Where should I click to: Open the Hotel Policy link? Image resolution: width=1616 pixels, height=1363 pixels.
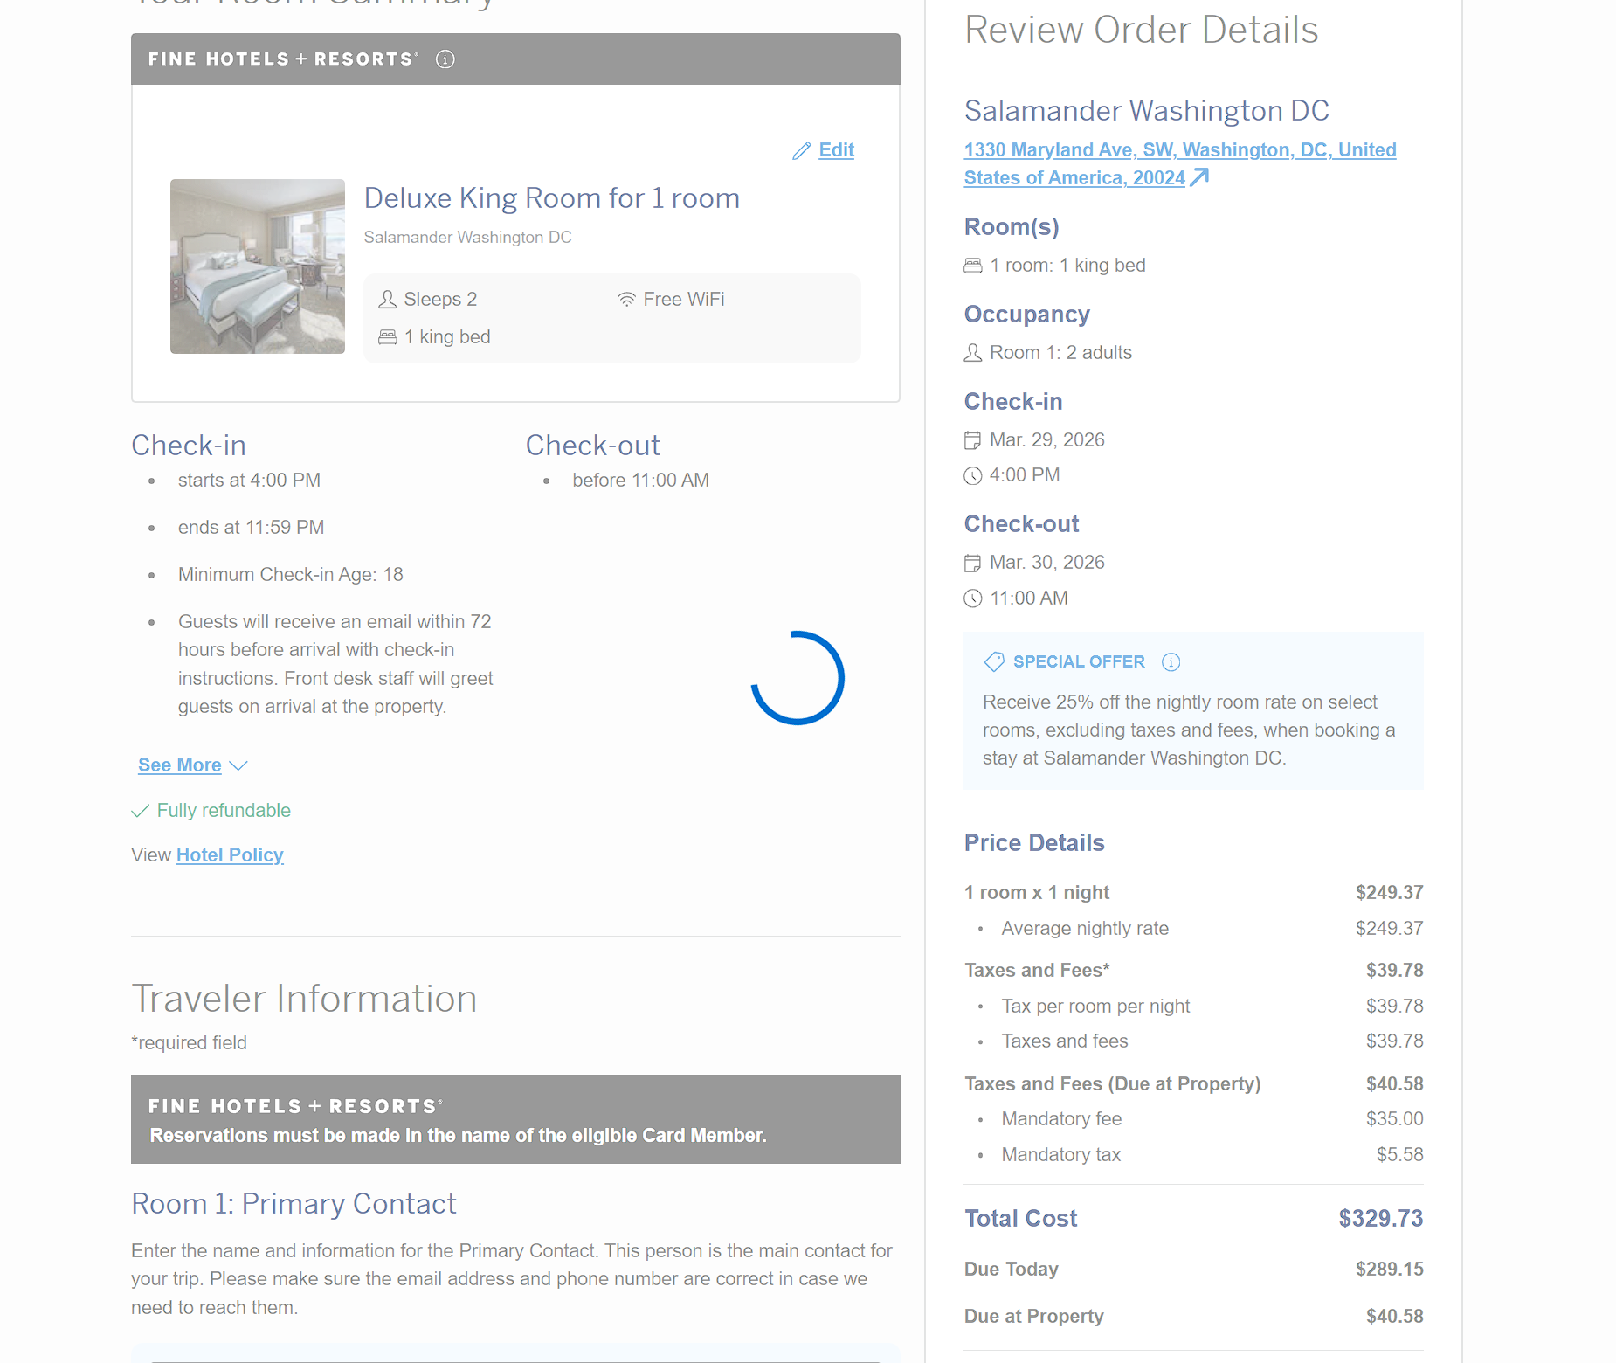(x=230, y=855)
